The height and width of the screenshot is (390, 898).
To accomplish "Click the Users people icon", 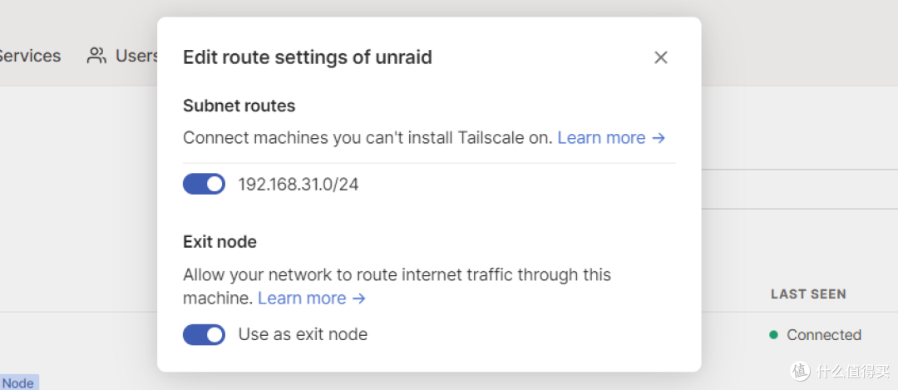I will click(97, 56).
